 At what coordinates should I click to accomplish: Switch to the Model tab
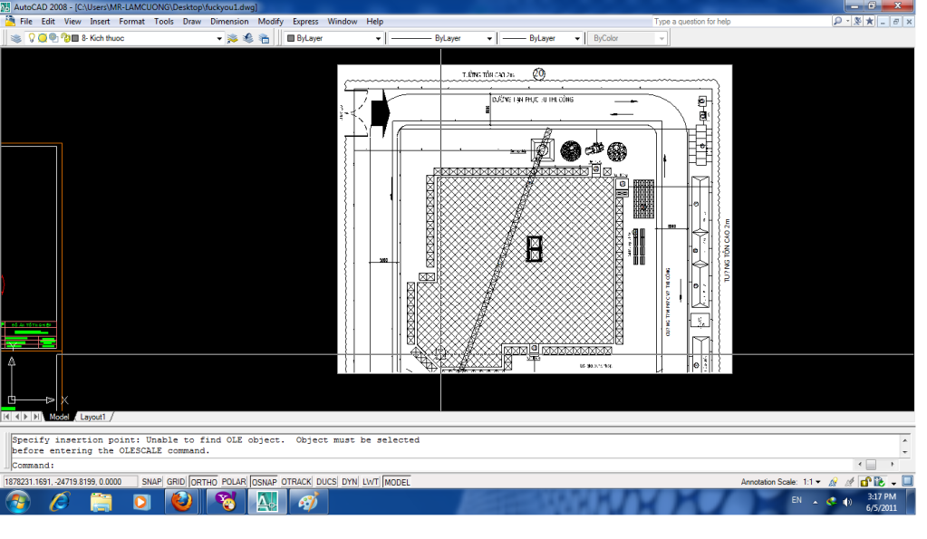(59, 417)
